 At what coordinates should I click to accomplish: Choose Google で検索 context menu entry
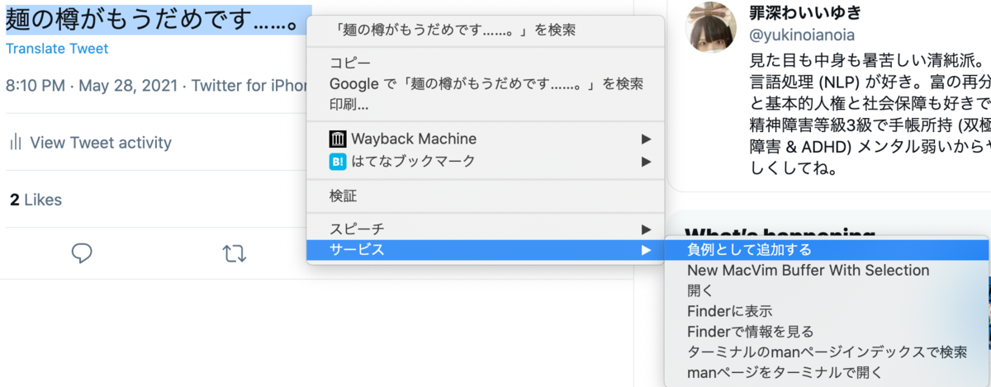[x=486, y=83]
